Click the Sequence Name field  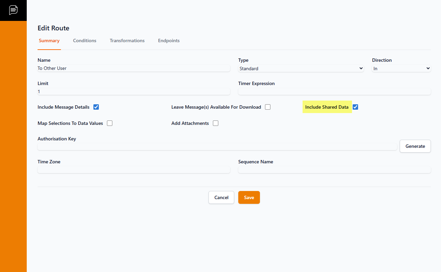point(334,170)
